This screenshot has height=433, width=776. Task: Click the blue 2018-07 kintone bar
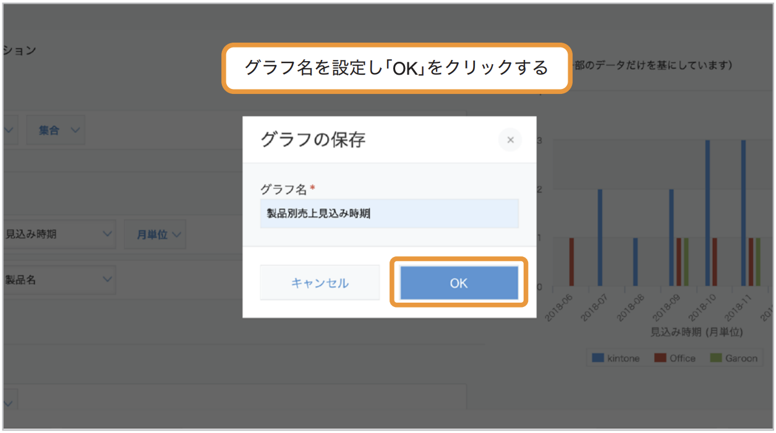(x=600, y=238)
